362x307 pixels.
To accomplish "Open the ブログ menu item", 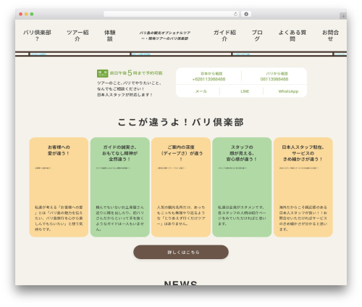I will 257,36.
